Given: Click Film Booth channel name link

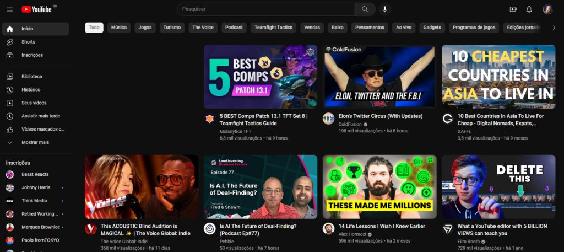Looking at the screenshot, I should (x=469, y=242).
